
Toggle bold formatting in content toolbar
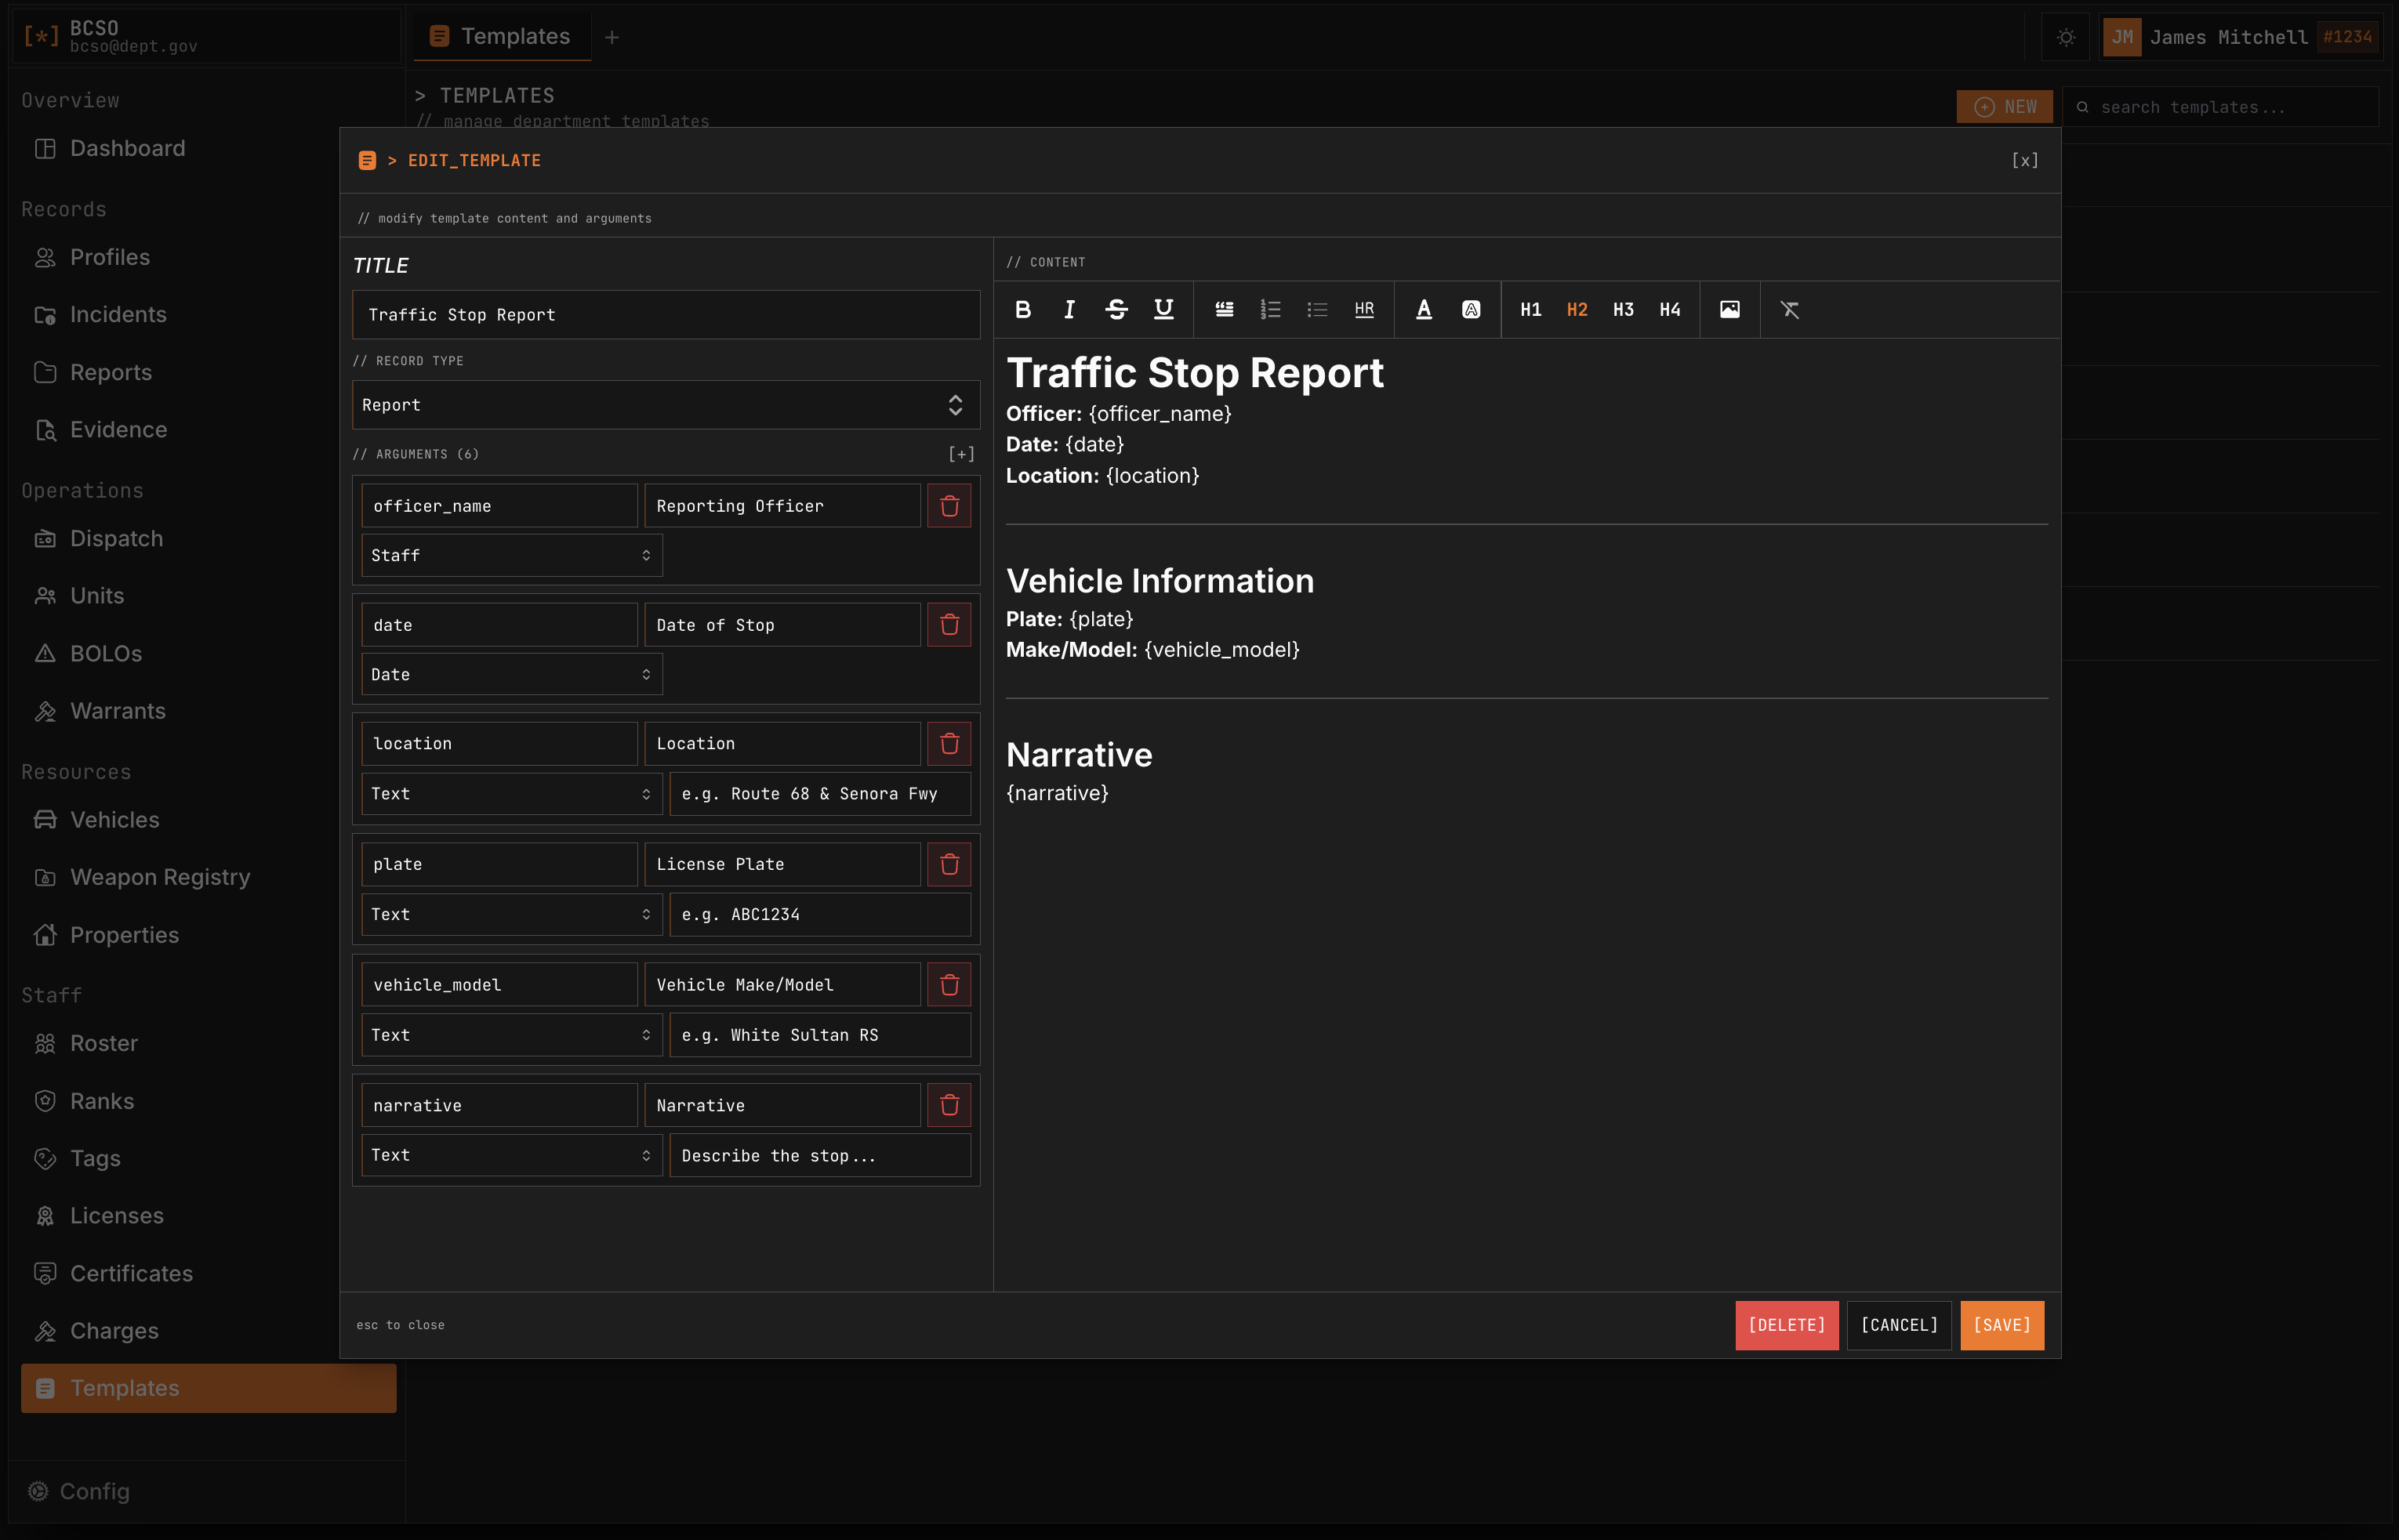1022,309
